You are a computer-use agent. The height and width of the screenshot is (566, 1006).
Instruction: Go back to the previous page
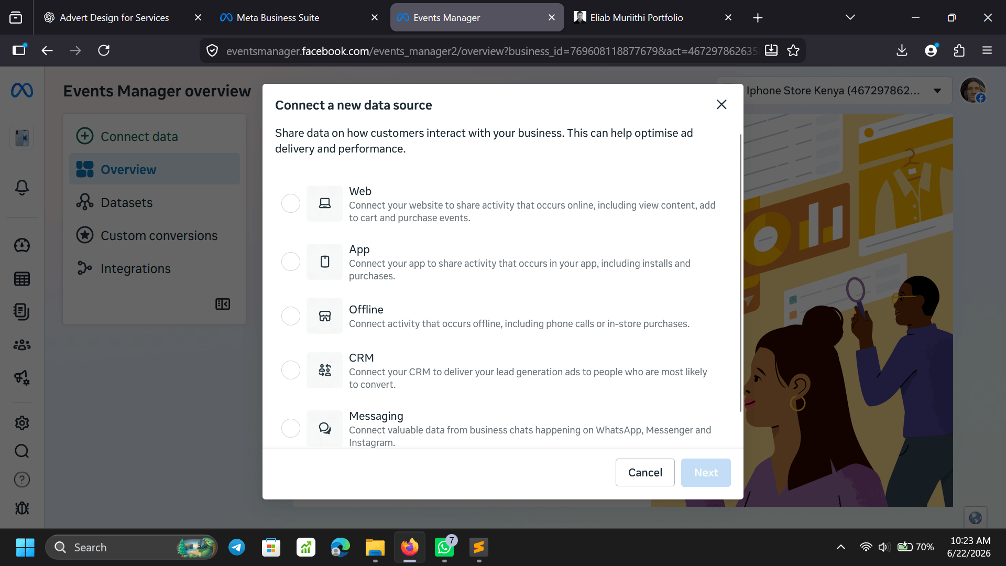coord(47,50)
